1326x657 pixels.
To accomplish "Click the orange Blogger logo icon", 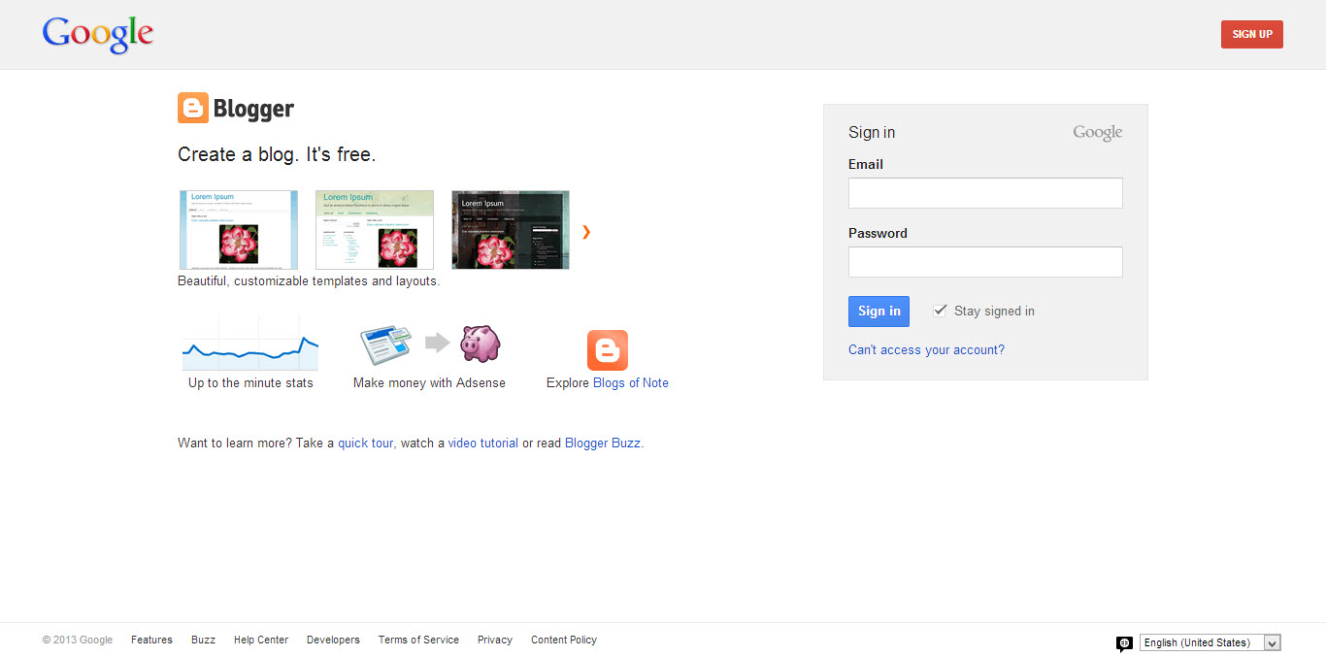I will tap(193, 109).
